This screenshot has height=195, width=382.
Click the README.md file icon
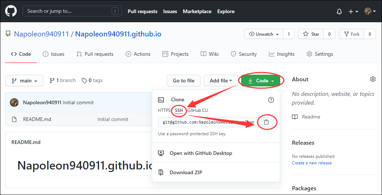point(14,119)
